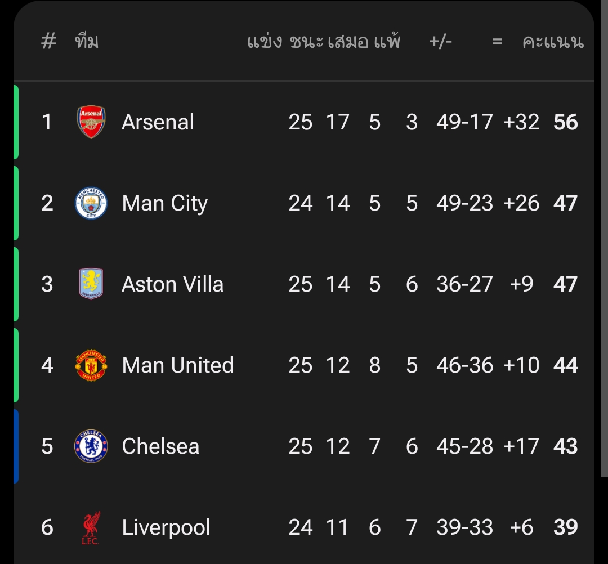This screenshot has height=564, width=608.
Task: Click the Man City club crest
Action: click(91, 203)
